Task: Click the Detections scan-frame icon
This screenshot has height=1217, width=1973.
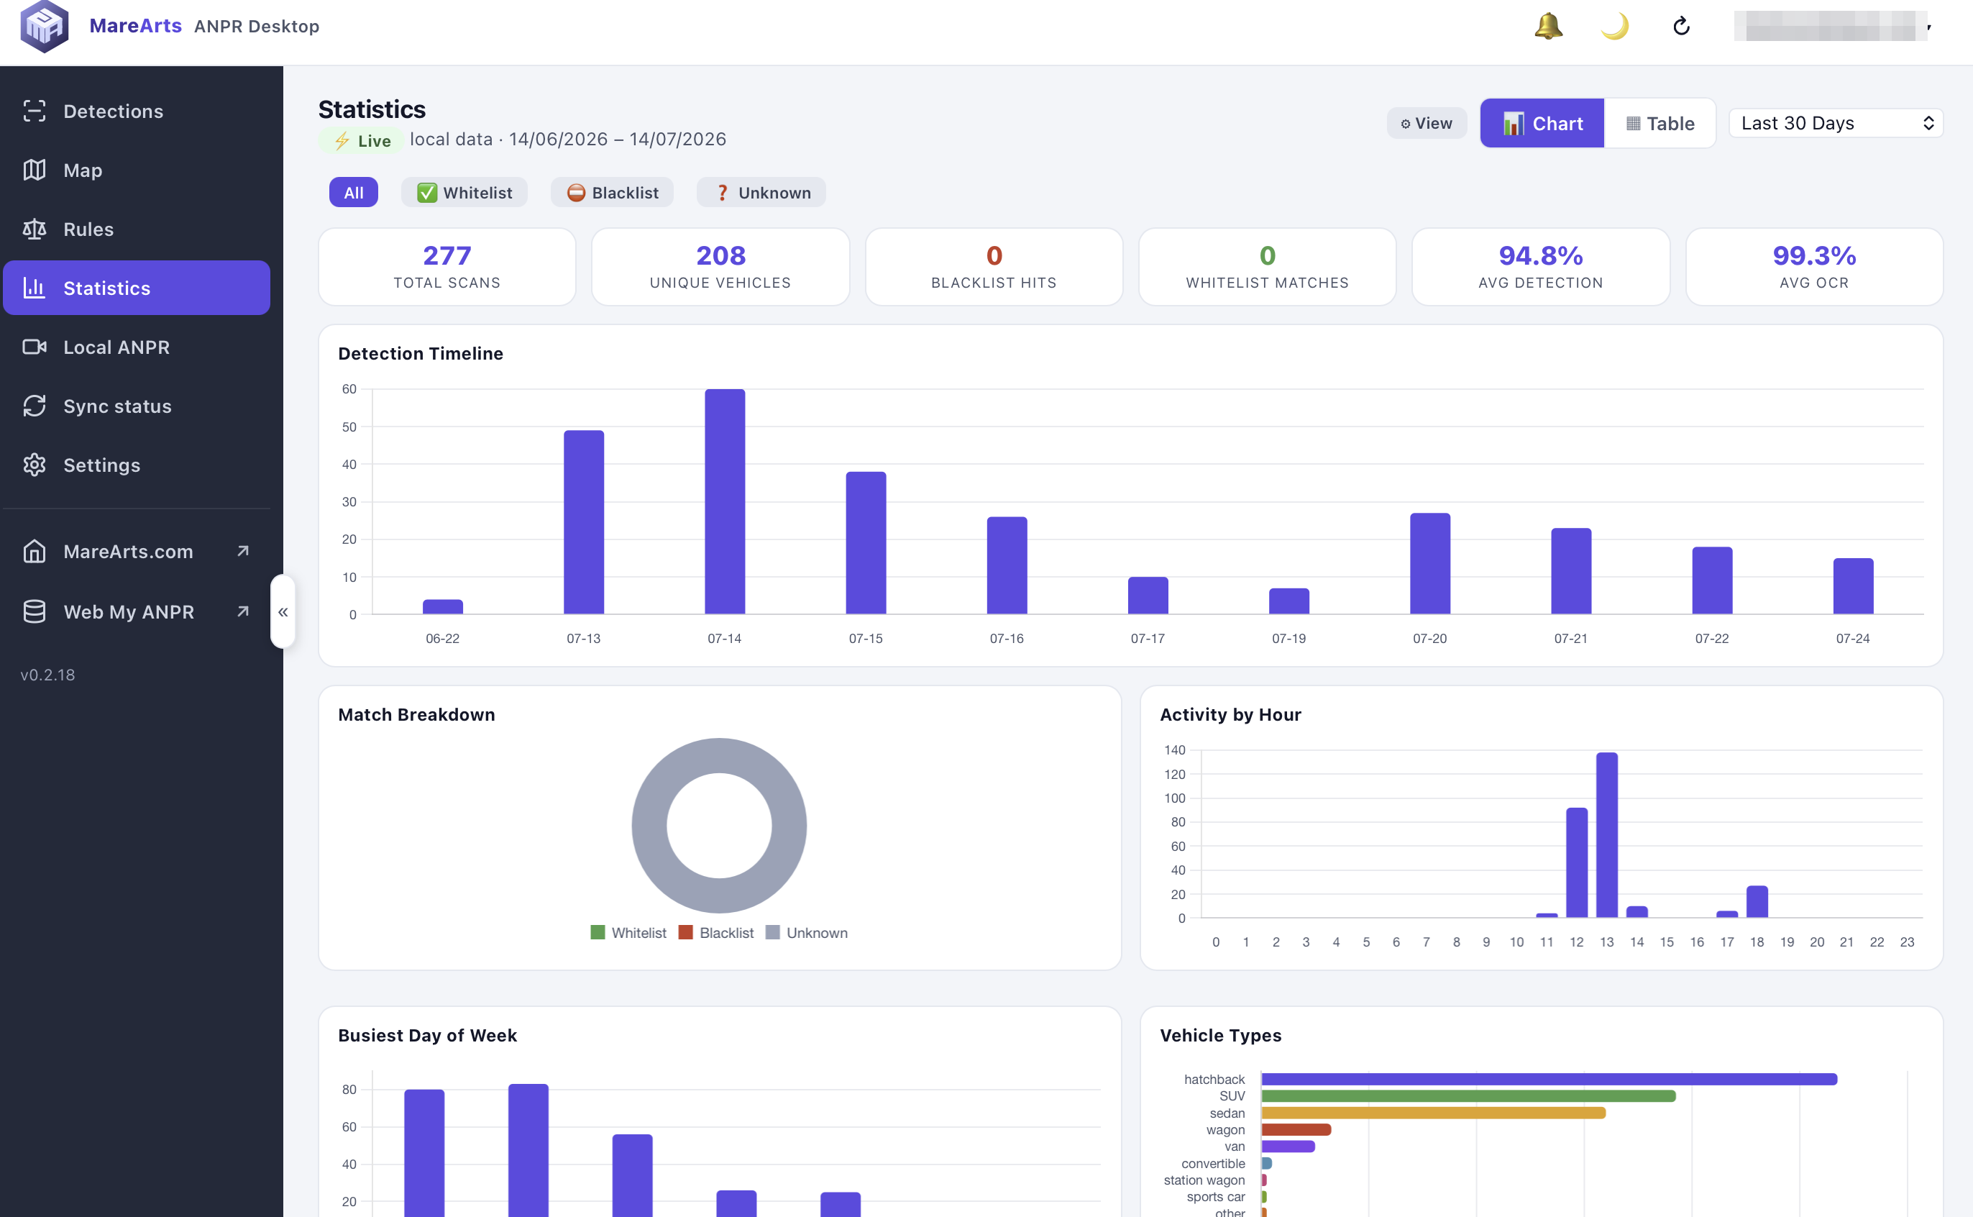Action: (35, 111)
